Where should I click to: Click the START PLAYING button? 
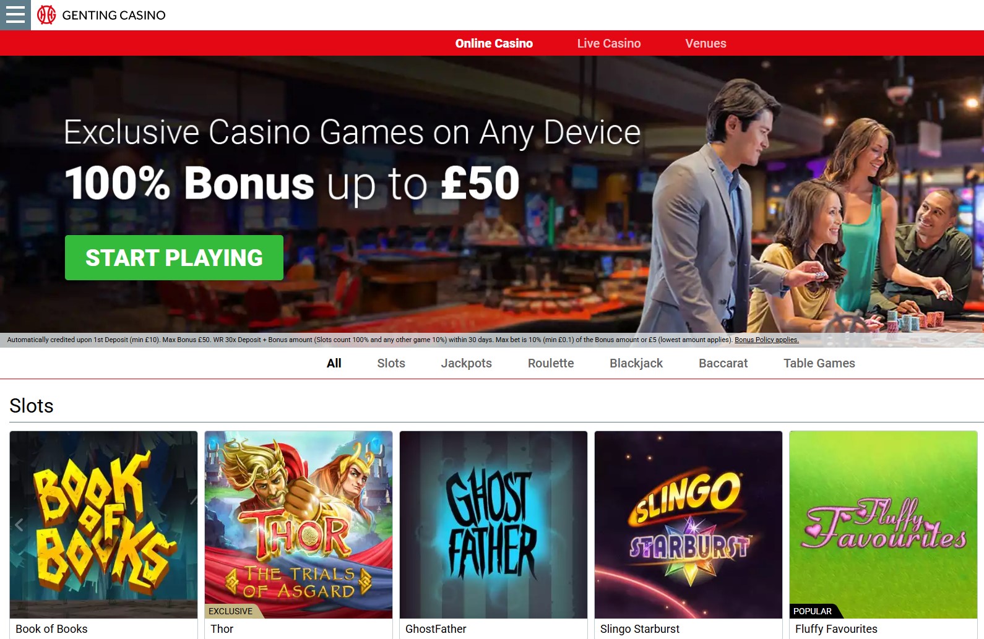[x=174, y=257]
